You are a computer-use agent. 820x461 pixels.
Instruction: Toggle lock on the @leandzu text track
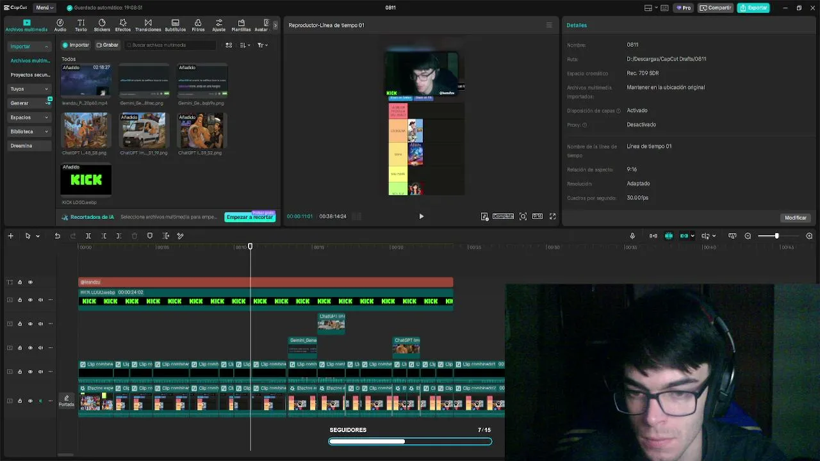click(20, 282)
